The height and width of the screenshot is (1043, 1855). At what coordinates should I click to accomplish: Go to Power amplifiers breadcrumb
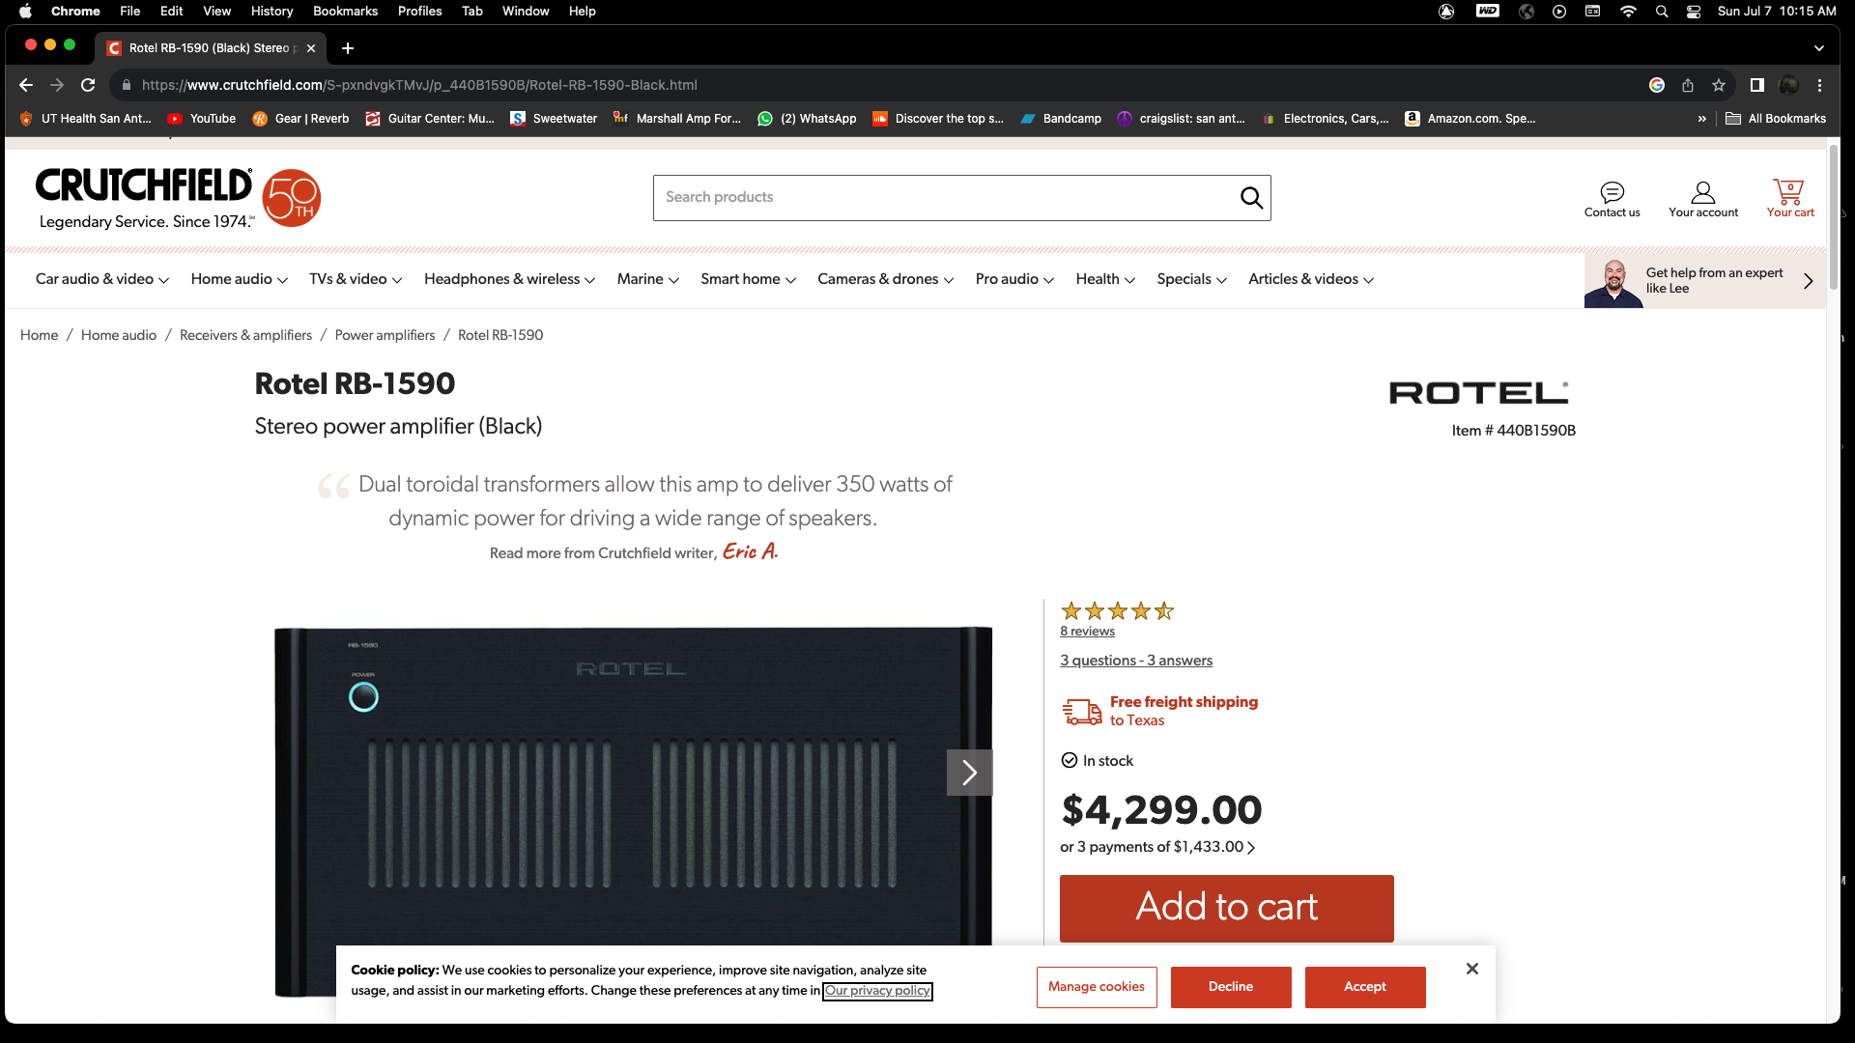pyautogui.click(x=385, y=335)
